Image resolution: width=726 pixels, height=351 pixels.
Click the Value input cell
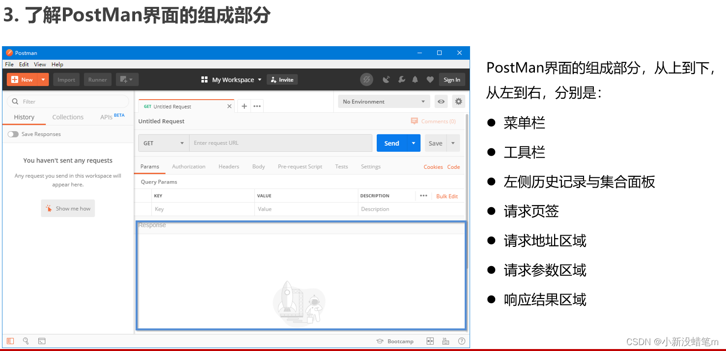tap(307, 209)
